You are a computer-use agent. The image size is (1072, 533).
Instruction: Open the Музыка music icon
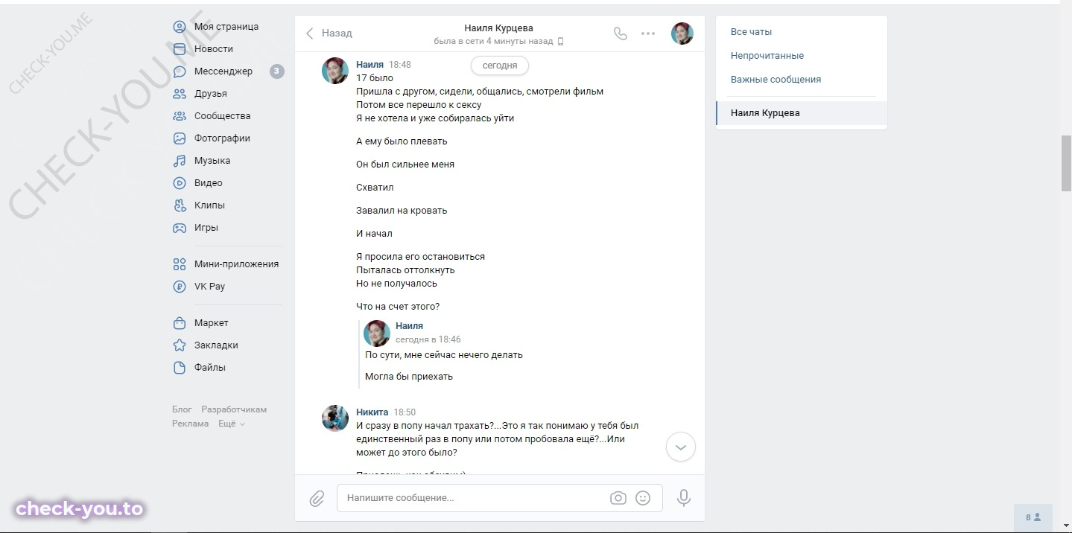tap(180, 161)
